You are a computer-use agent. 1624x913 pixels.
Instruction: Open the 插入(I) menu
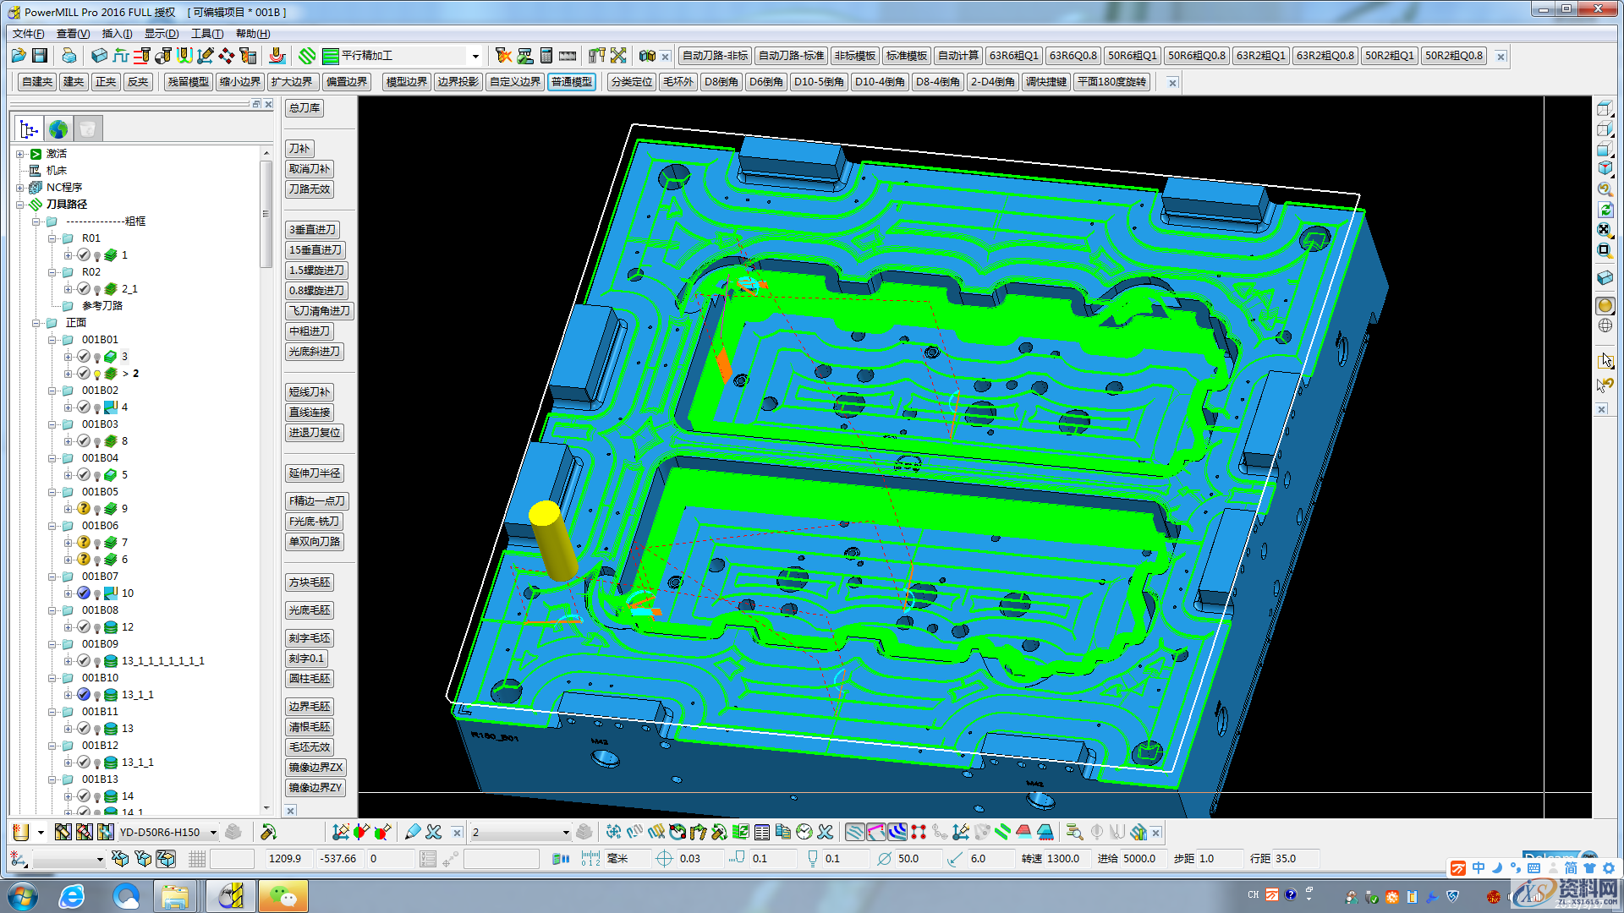pyautogui.click(x=117, y=34)
